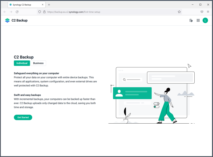This screenshot has width=213, height=157.
Task: Open the C2 apps grid menu
Action: pyautogui.click(x=198, y=20)
